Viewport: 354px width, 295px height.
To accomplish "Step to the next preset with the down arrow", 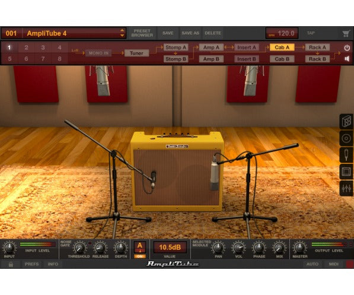I will (x=122, y=36).
